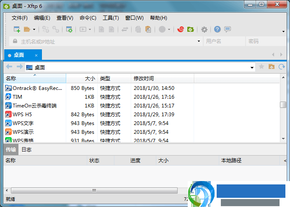Select the TIM shortcut row
This screenshot has height=207, width=290.
click(x=99, y=97)
